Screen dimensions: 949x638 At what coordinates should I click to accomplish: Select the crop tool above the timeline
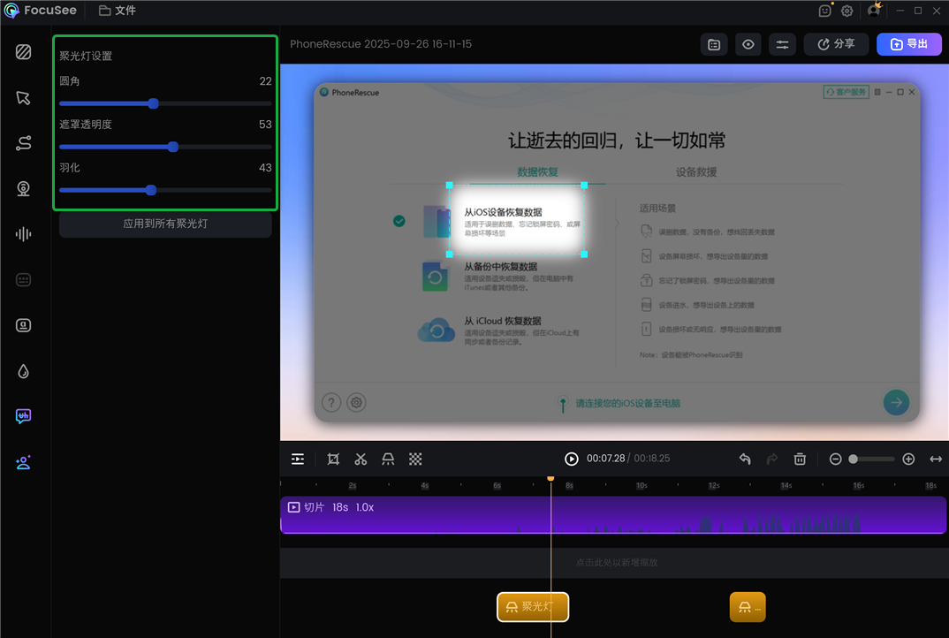332,459
